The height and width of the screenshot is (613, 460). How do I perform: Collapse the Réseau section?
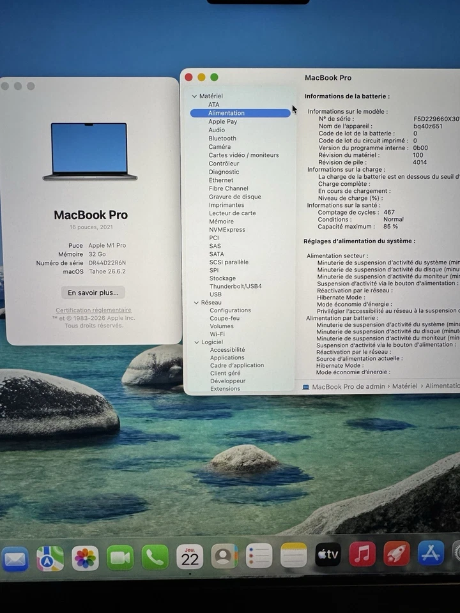click(x=196, y=303)
